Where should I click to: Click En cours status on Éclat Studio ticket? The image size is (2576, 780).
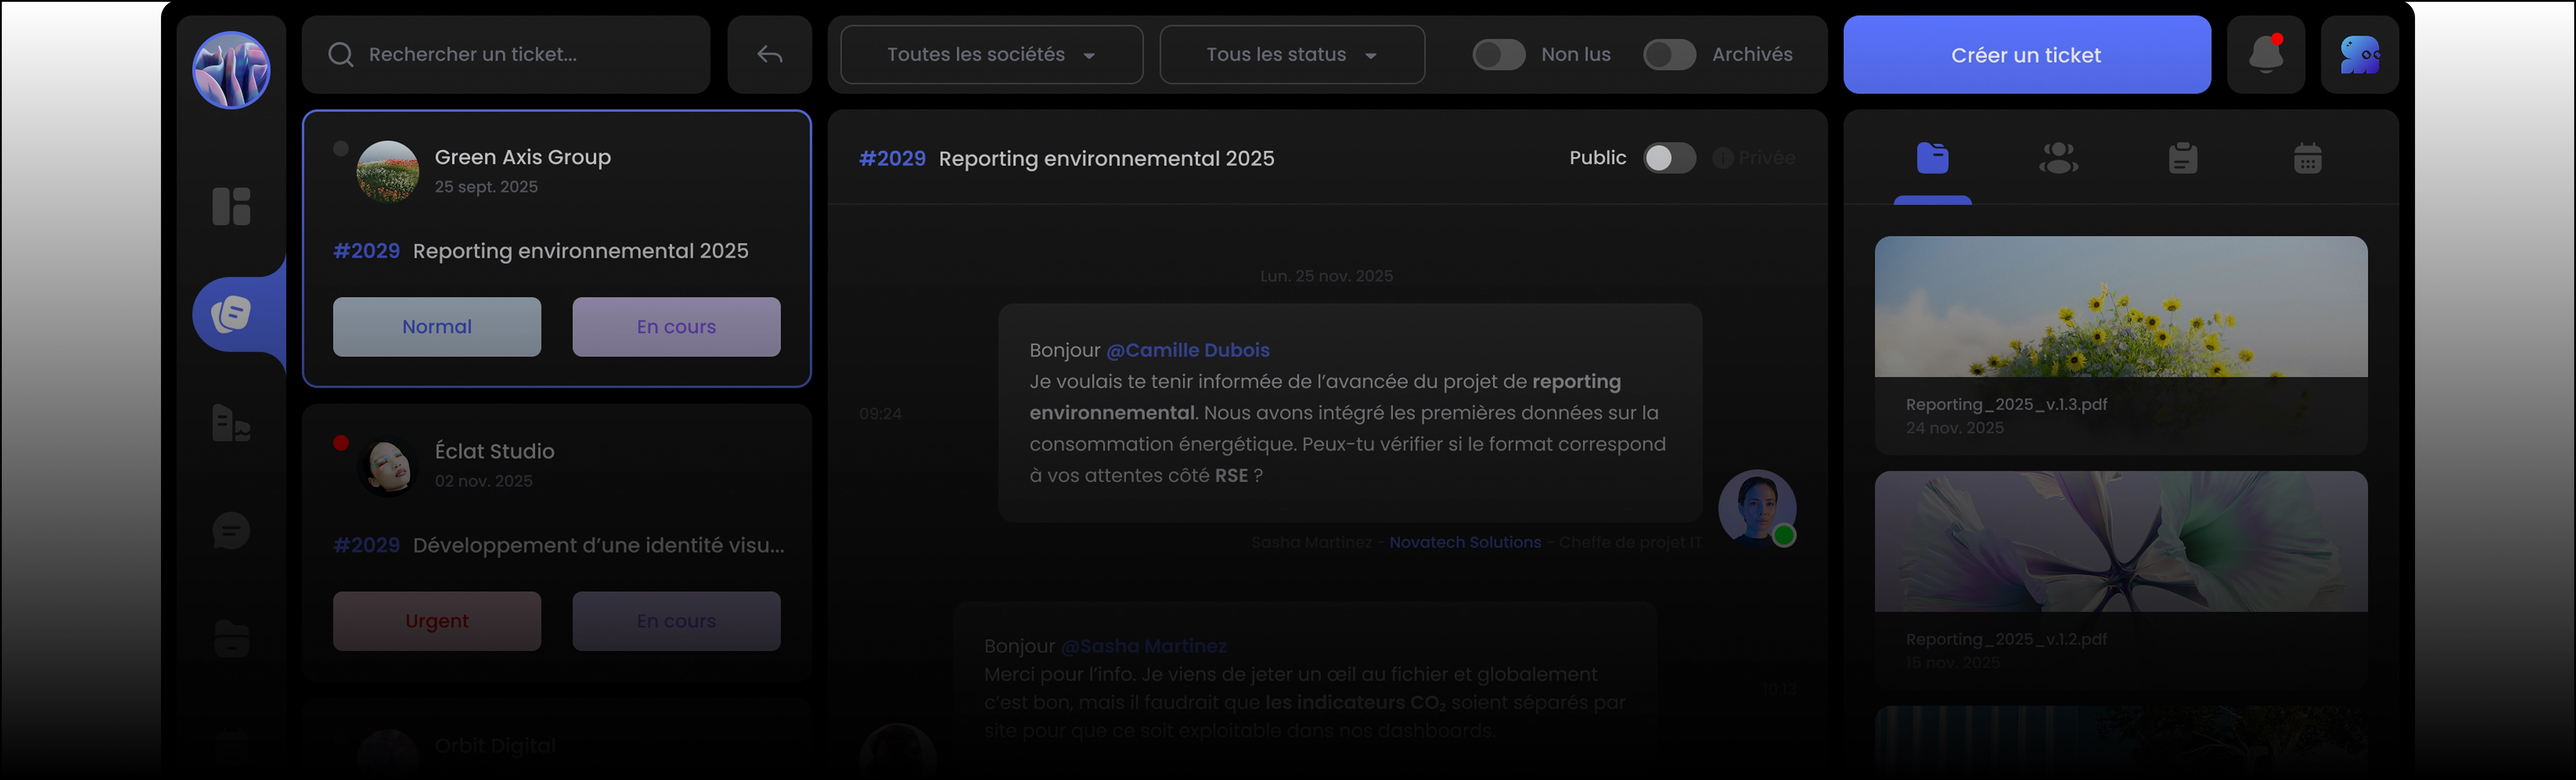(x=676, y=621)
